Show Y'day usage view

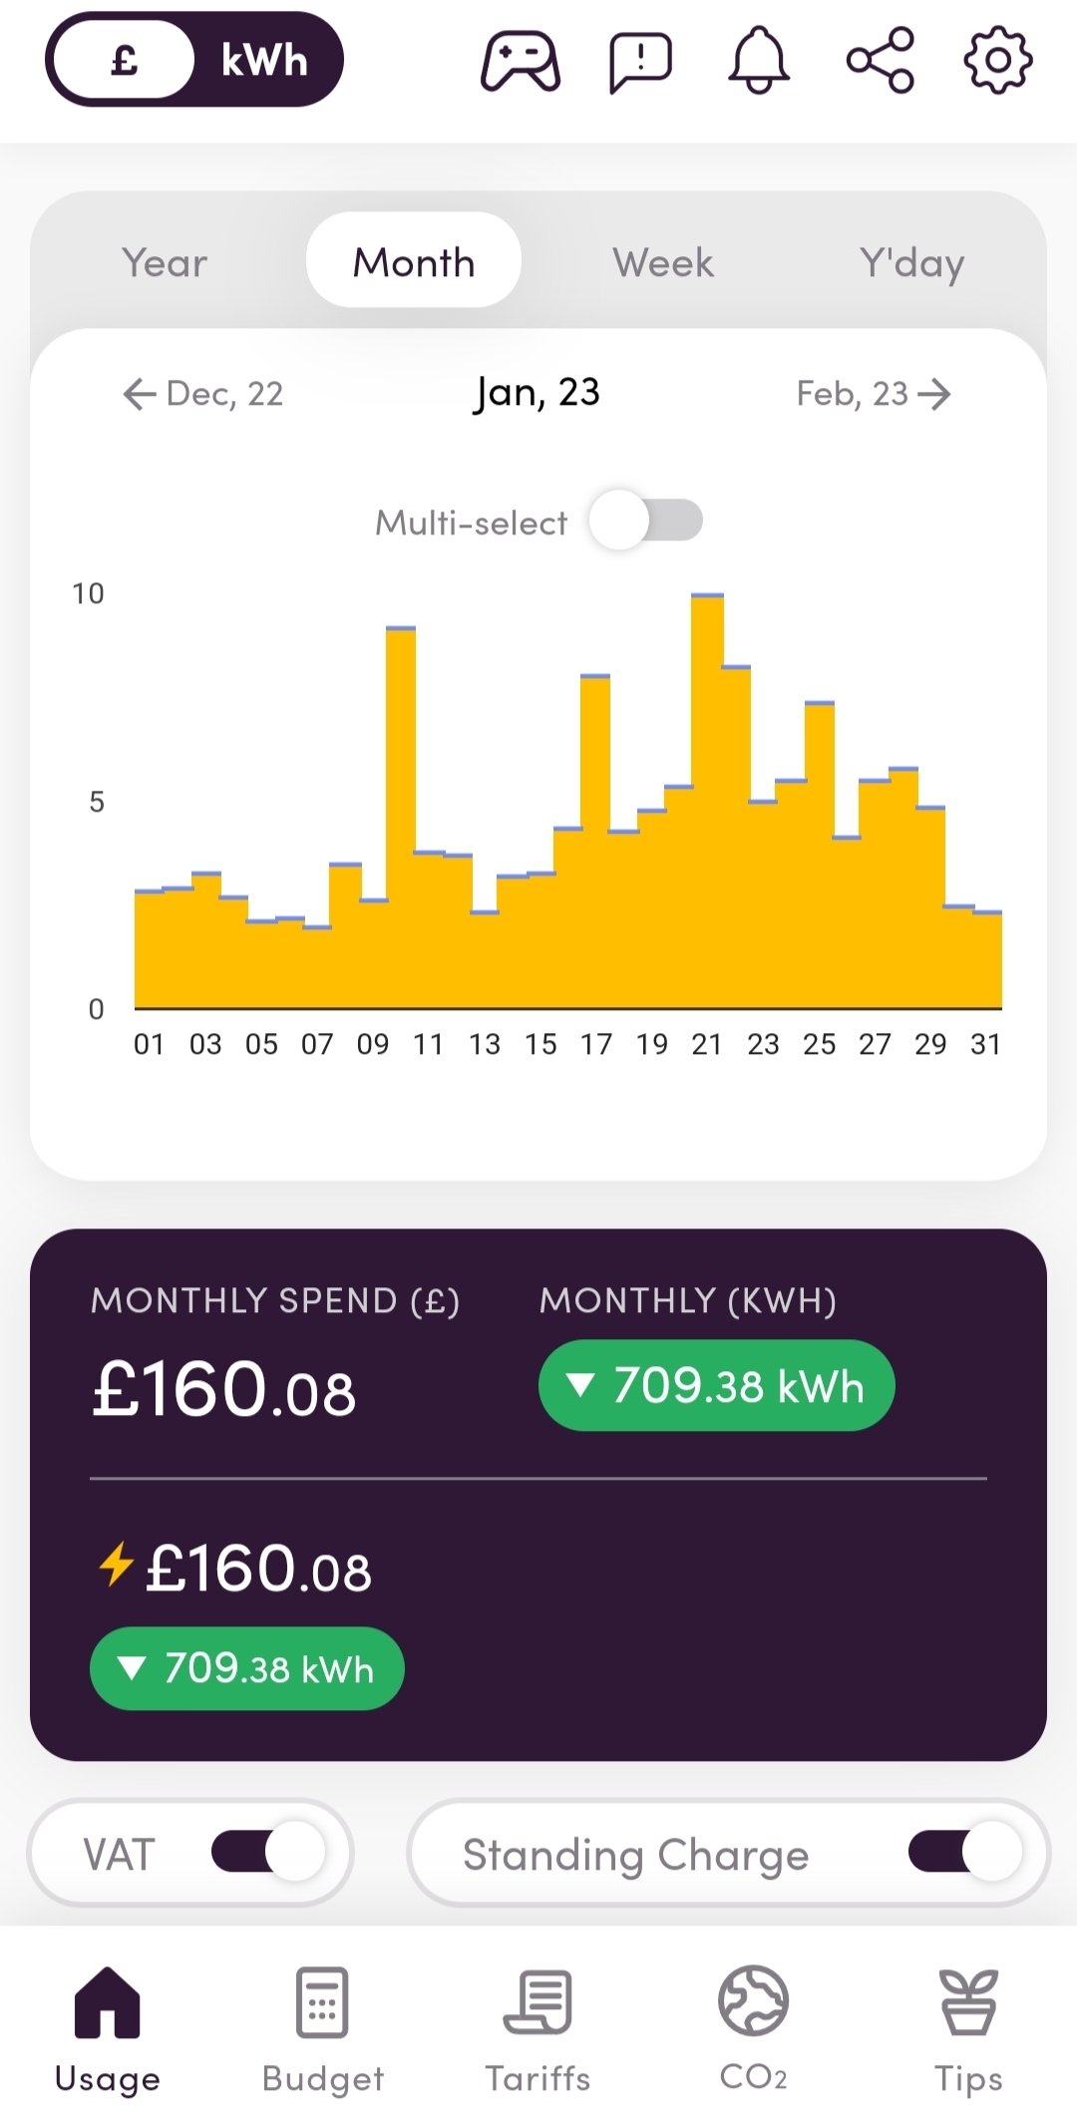click(x=912, y=262)
